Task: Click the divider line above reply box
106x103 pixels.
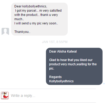Action: pos(48,89)
